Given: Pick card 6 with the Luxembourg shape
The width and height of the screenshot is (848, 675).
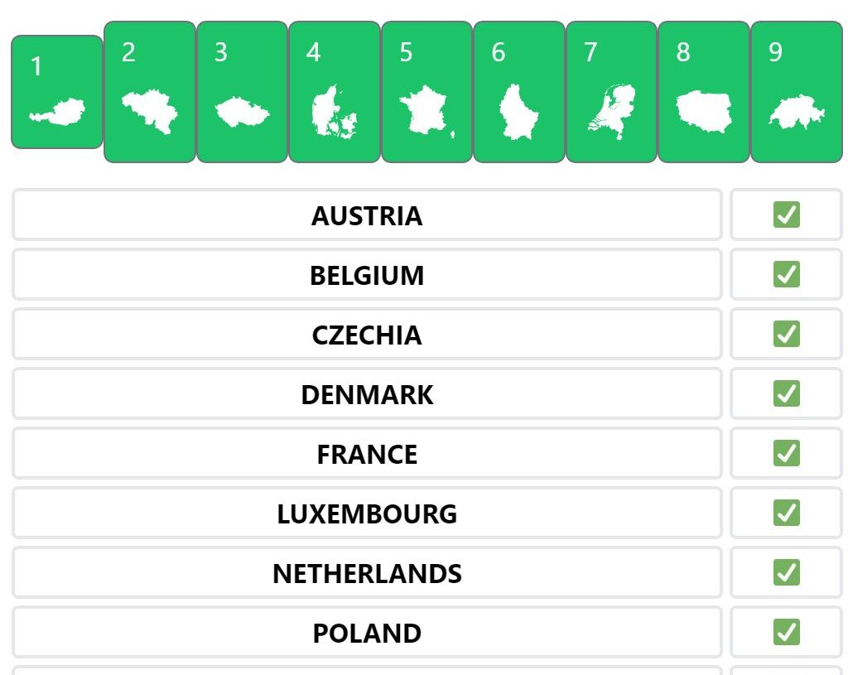Looking at the screenshot, I should click(519, 92).
